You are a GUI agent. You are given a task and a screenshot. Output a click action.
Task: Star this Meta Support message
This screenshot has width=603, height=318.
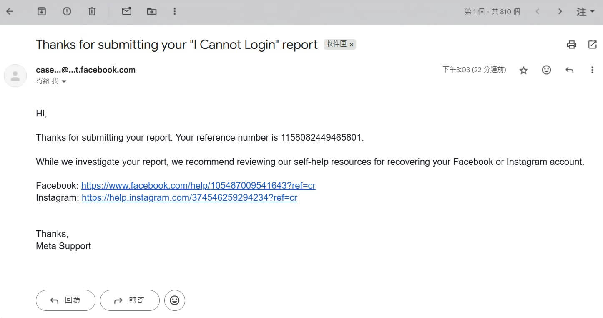click(523, 71)
